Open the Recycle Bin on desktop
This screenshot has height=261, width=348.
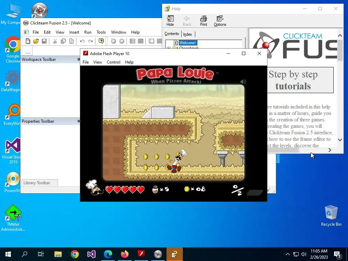pos(331,216)
